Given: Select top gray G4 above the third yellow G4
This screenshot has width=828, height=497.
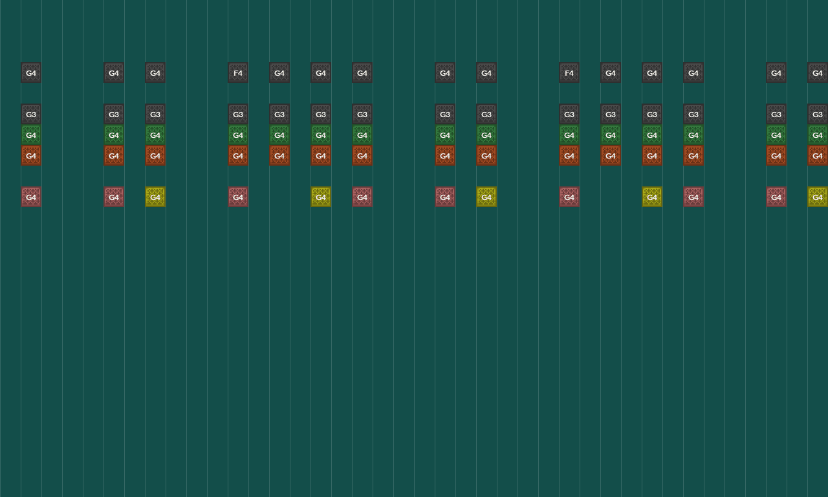Looking at the screenshot, I should (x=486, y=72).
